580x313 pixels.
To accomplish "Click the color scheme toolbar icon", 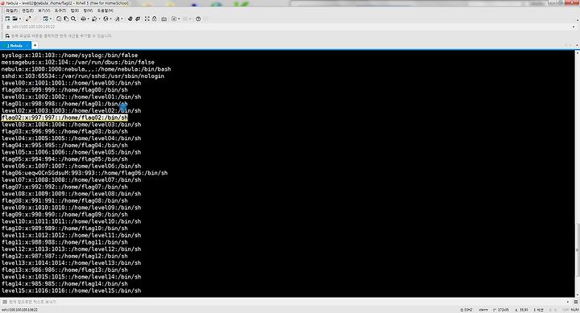I will tap(94, 19).
